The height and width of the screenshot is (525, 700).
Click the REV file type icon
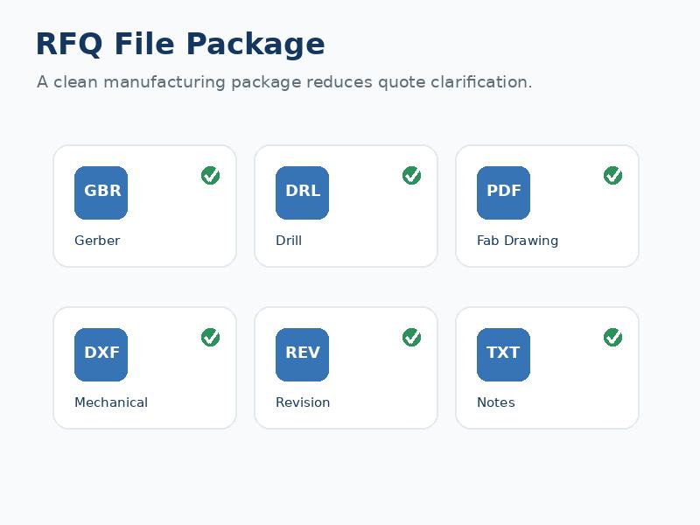click(302, 355)
